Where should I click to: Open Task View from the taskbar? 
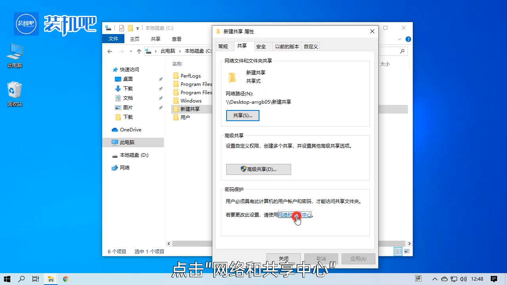point(35,279)
